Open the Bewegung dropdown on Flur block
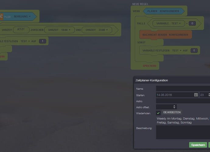This screenshot has width=210, height=152. click(x=22, y=16)
